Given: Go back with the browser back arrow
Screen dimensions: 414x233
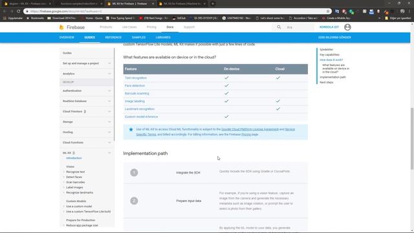Looking at the screenshot, I should point(5,12).
